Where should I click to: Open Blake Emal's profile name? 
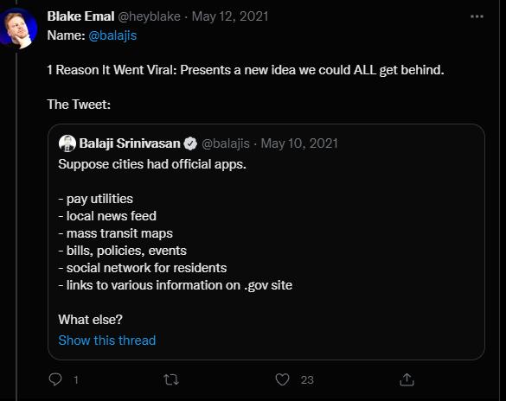[80, 16]
